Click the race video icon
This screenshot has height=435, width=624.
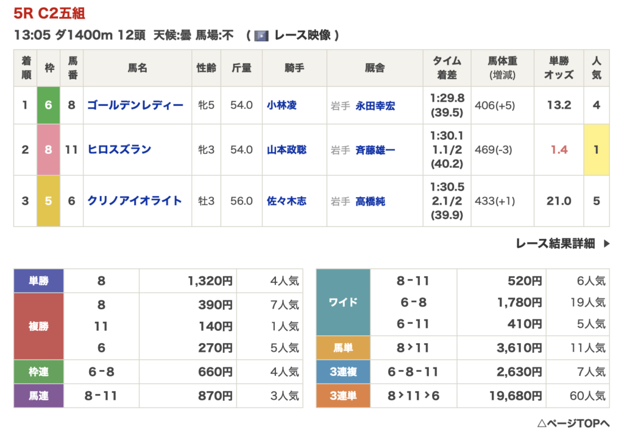261,35
